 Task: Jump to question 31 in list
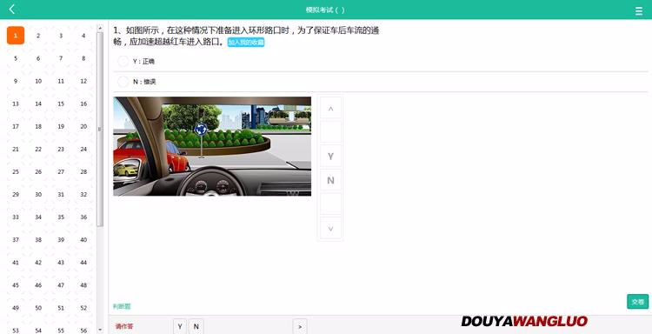pyautogui.click(x=61, y=194)
